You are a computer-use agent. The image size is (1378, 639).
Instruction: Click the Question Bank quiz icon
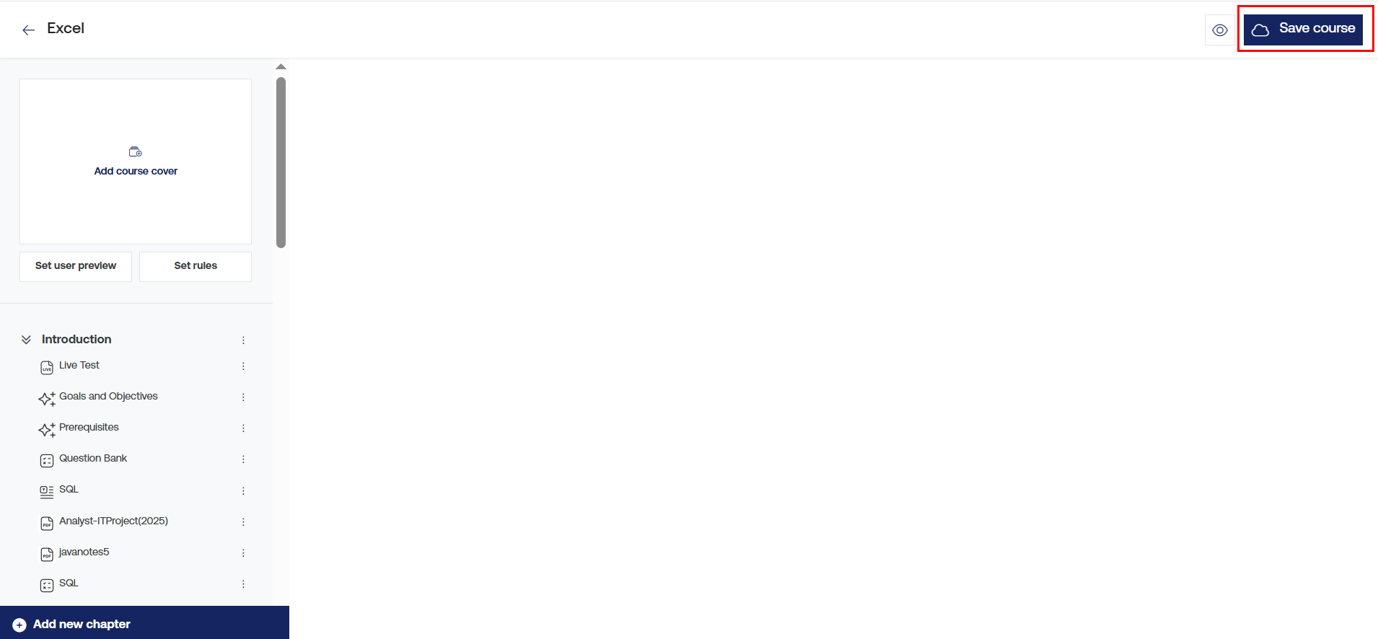tap(47, 461)
